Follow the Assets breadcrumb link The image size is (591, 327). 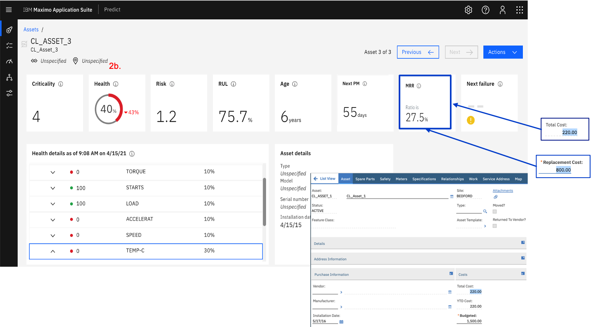(31, 30)
